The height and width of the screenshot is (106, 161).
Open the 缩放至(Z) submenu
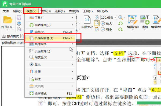click(x=50, y=57)
